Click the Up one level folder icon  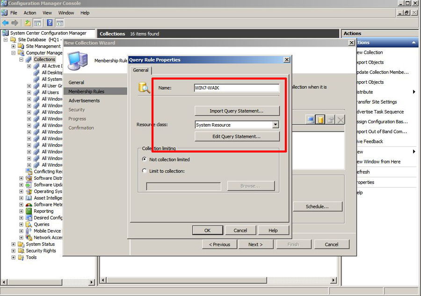point(28,23)
